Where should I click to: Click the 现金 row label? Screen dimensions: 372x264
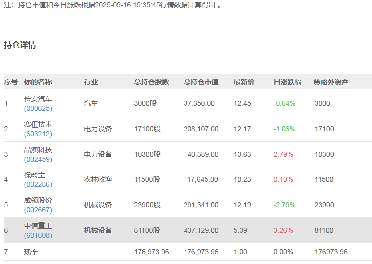[31, 252]
